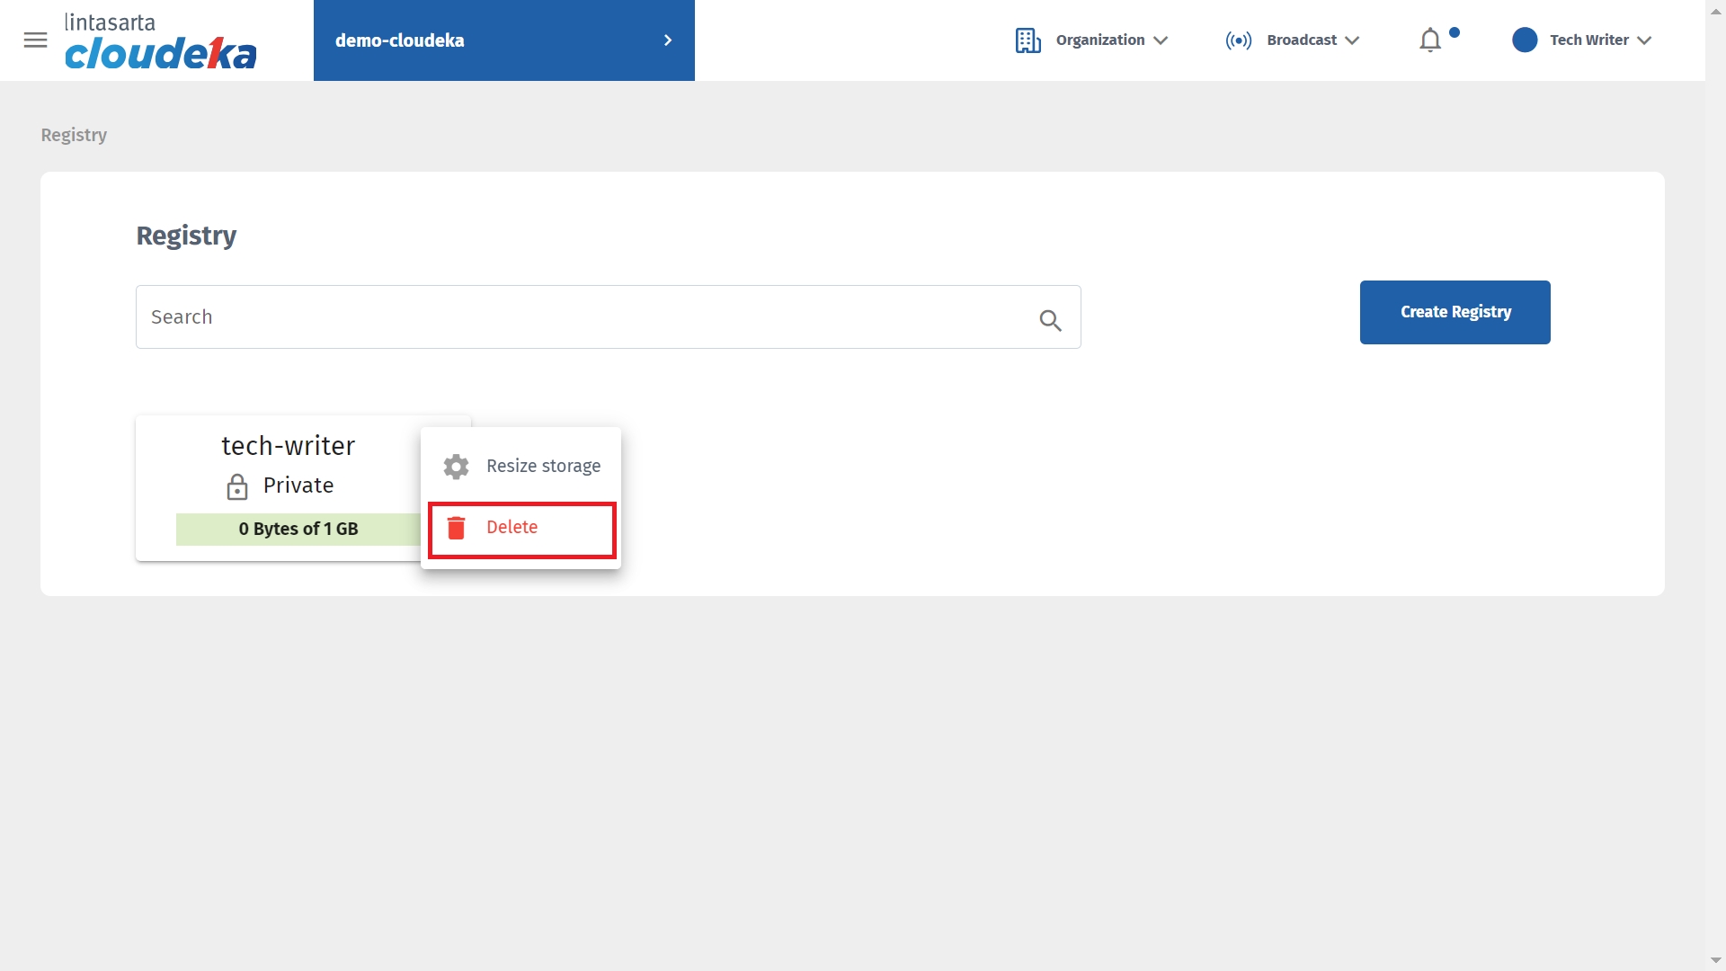Choose Delete from the context menu
The width and height of the screenshot is (1726, 971).
tap(512, 528)
